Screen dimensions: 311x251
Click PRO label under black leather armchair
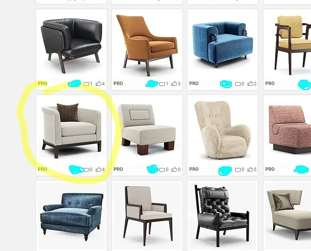pos(43,83)
